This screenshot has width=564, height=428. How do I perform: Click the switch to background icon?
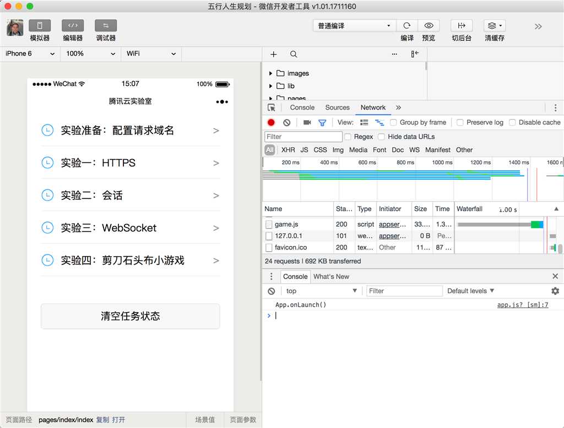462,25
